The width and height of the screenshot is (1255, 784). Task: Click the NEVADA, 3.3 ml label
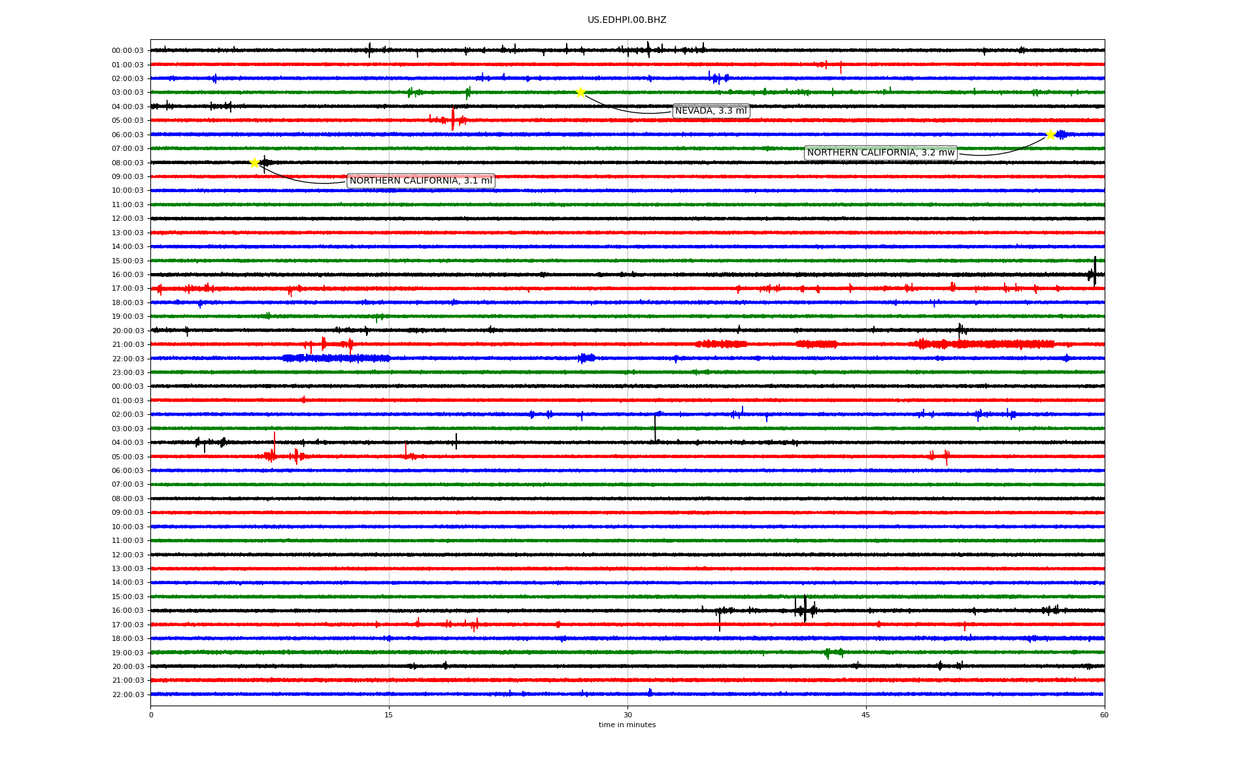(x=711, y=111)
